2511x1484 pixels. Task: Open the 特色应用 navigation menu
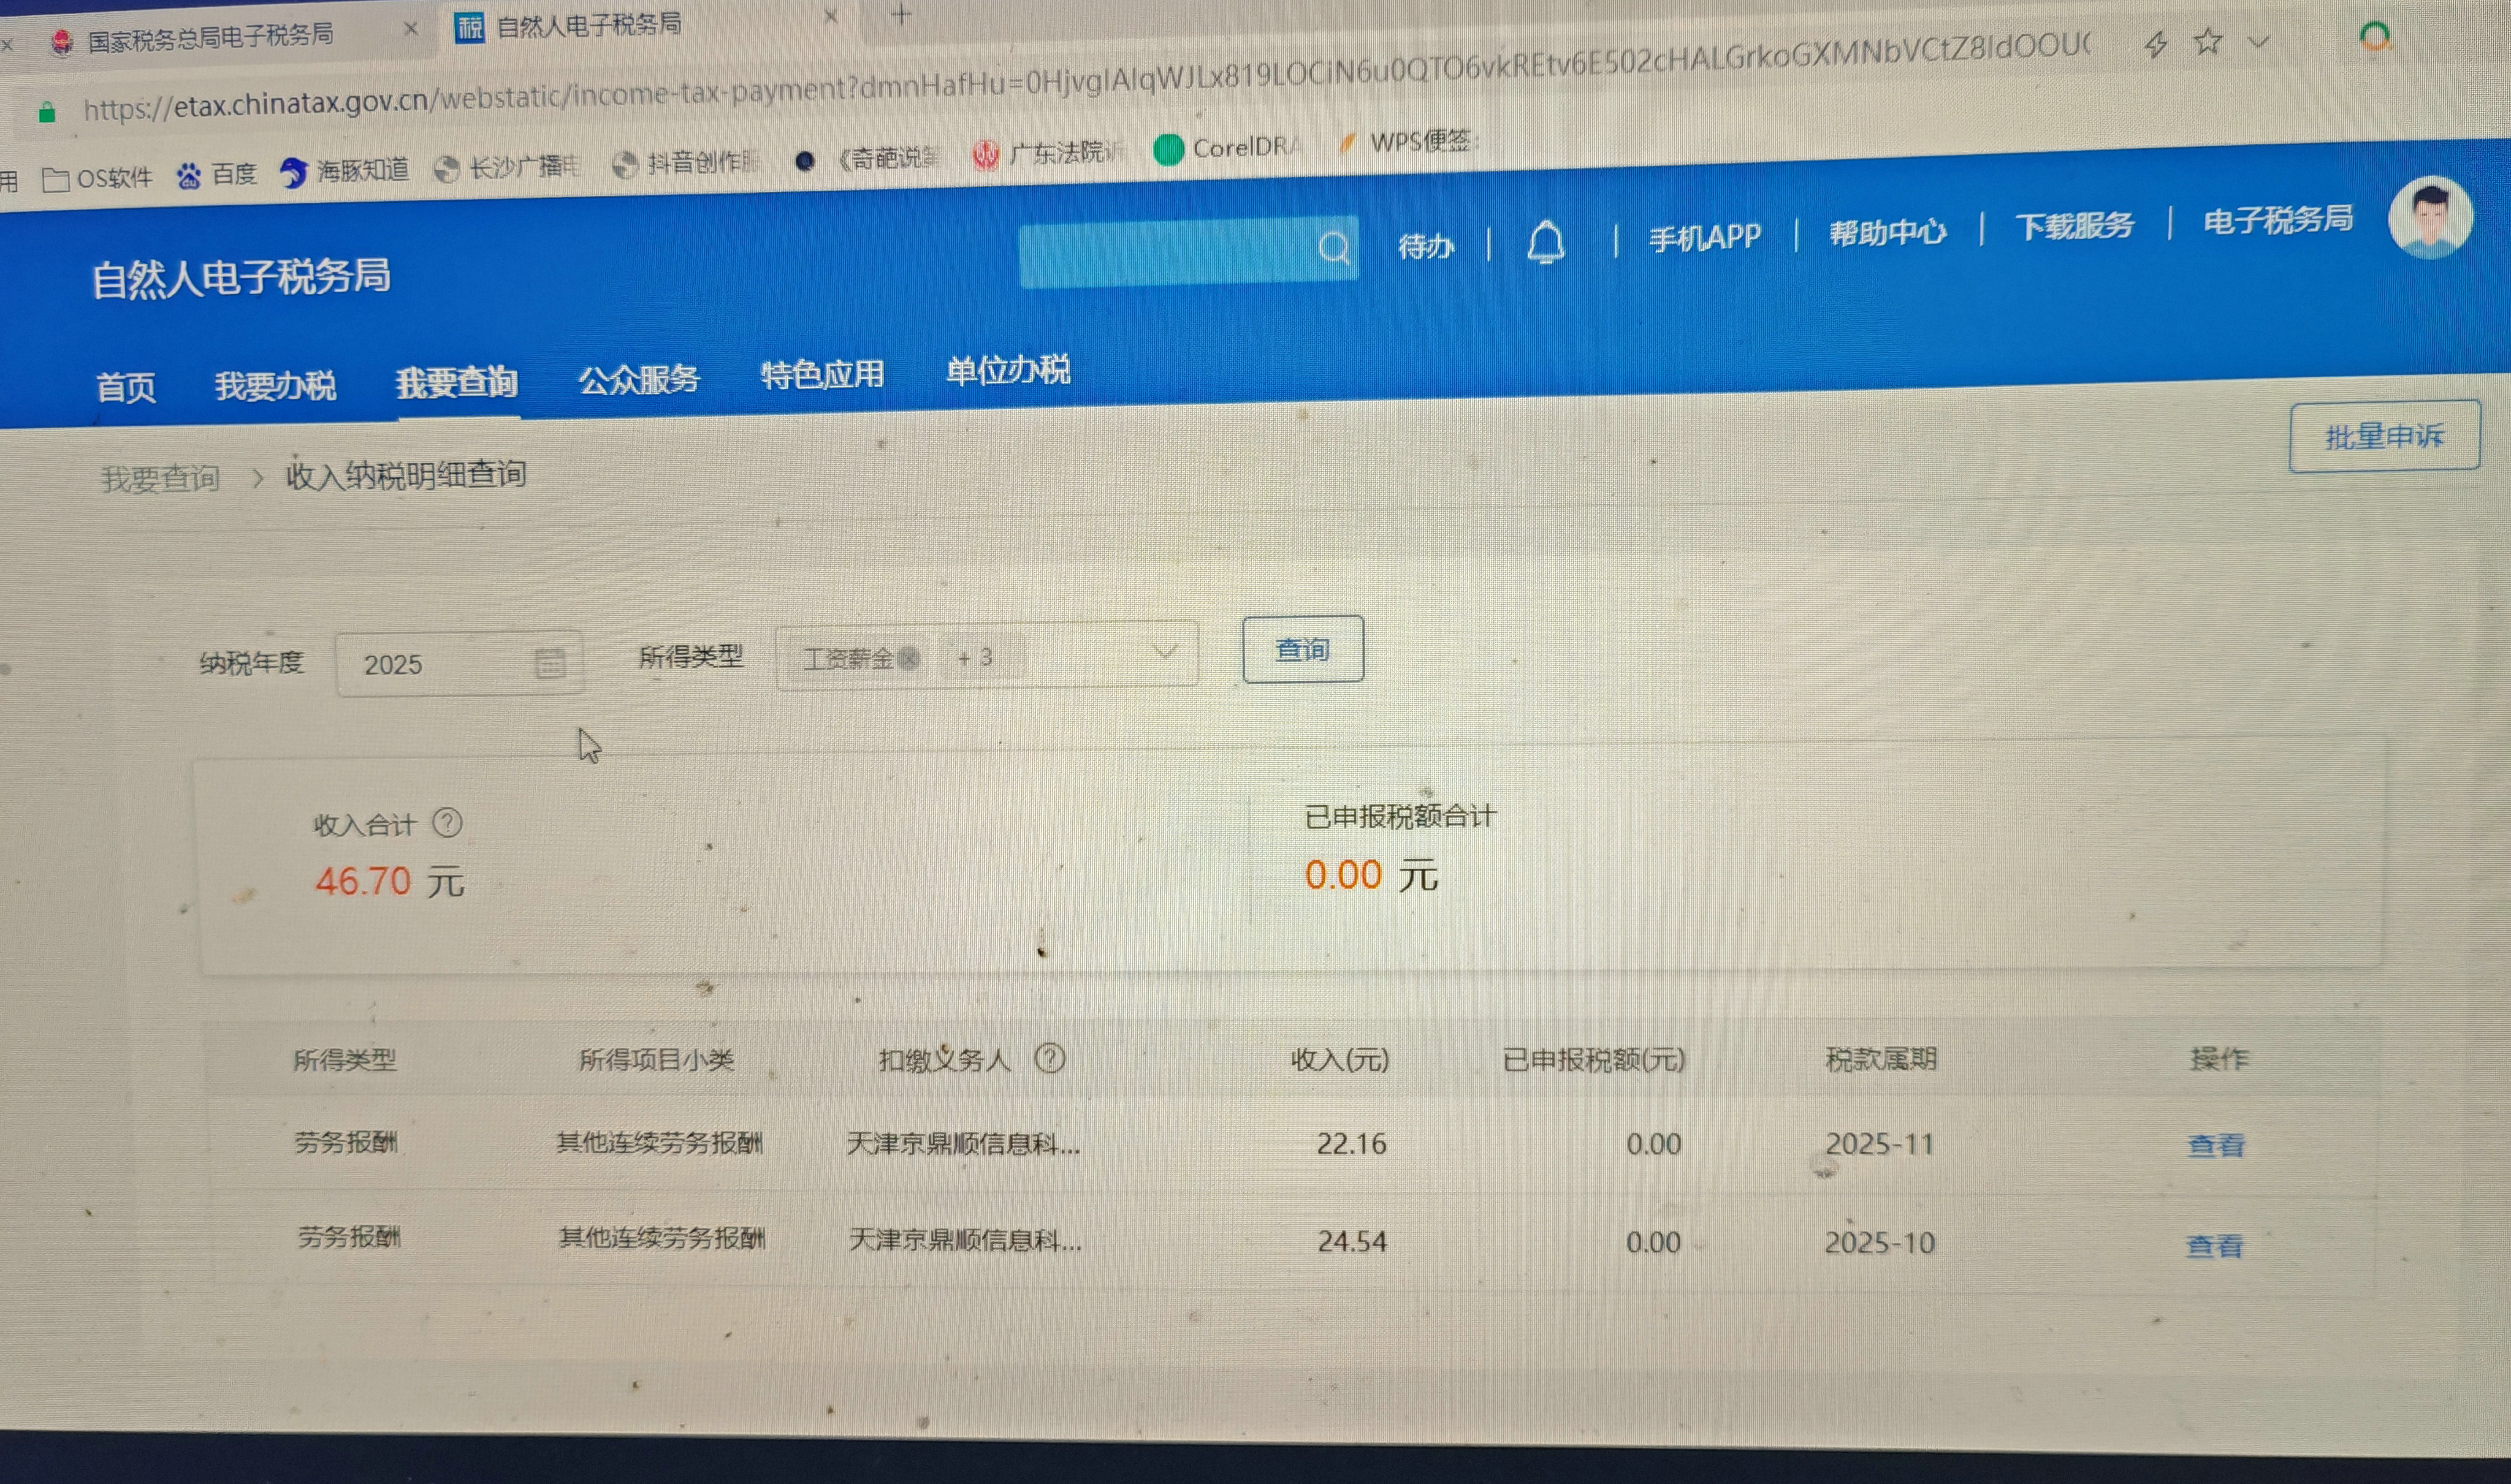[822, 375]
